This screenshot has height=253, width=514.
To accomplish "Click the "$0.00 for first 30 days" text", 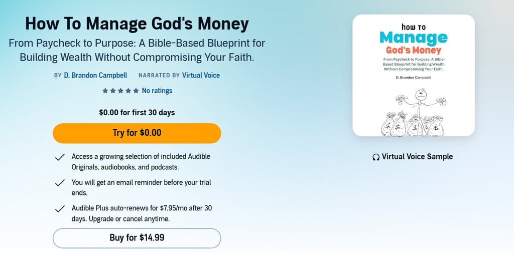I will [x=137, y=112].
